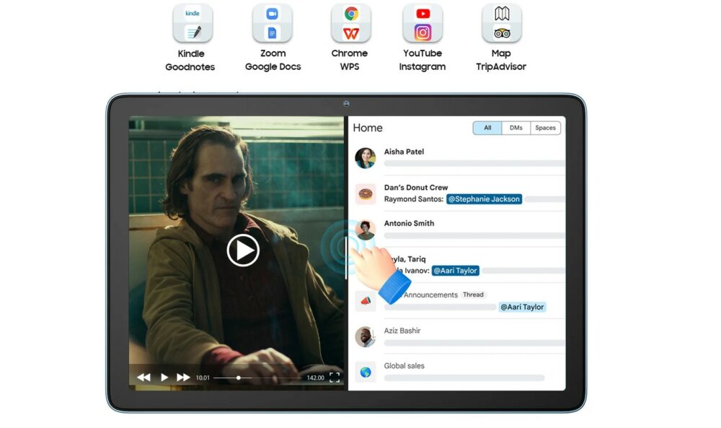Click the large play button on the video
721x428 pixels.
tap(243, 250)
